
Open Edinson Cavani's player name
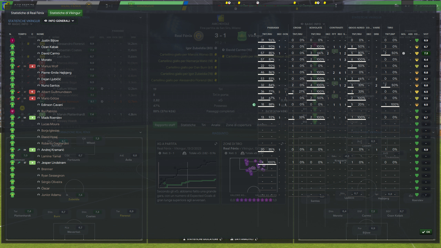point(52,105)
